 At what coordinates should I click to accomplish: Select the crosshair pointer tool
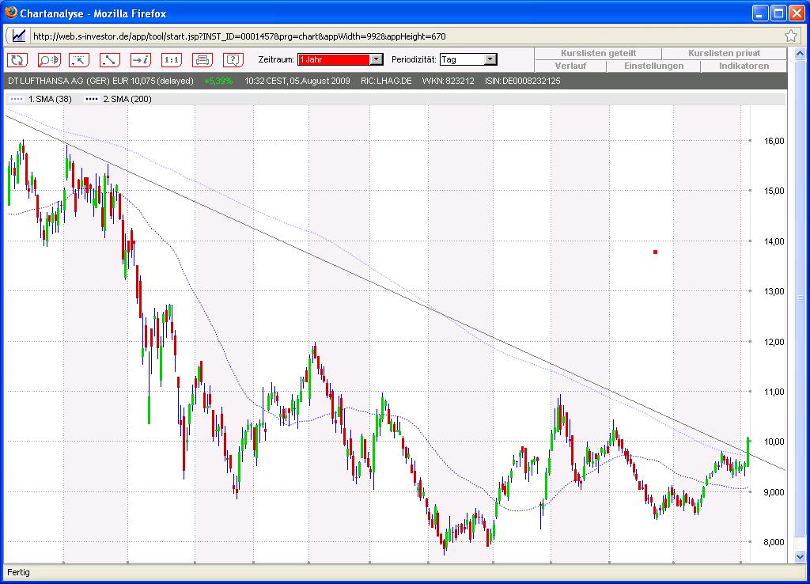[x=78, y=60]
